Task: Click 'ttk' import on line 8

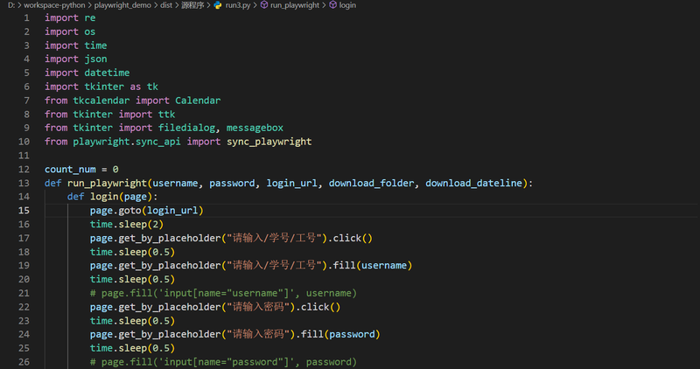Action: tap(166, 115)
